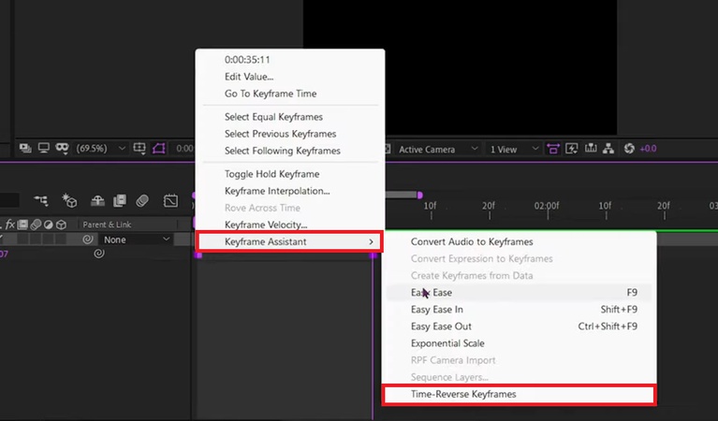Click the parent pick whip beside None
The height and width of the screenshot is (421, 718).
pyautogui.click(x=88, y=240)
